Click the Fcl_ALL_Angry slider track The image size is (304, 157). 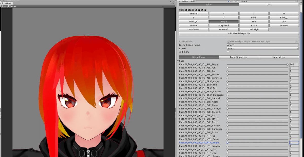point(258,64)
